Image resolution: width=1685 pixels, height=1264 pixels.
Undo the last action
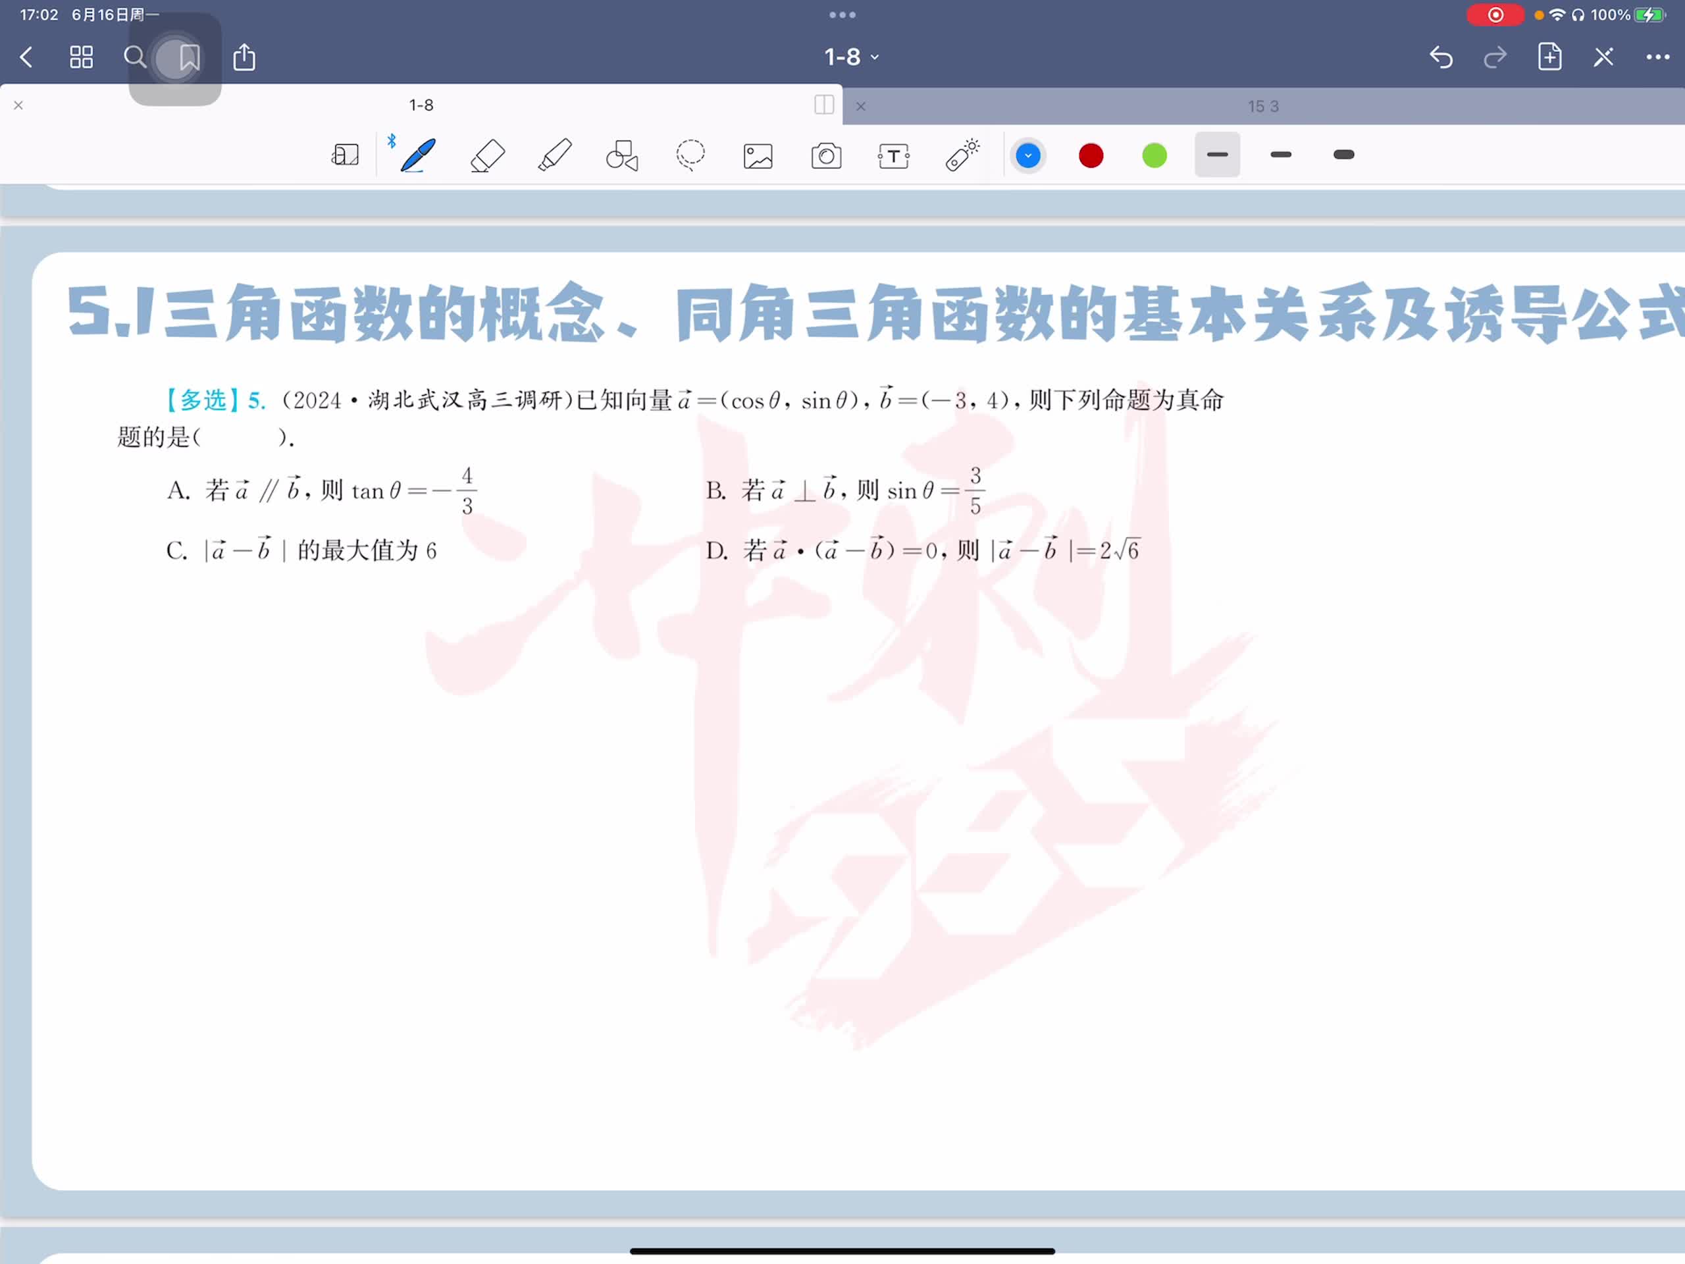click(1439, 57)
